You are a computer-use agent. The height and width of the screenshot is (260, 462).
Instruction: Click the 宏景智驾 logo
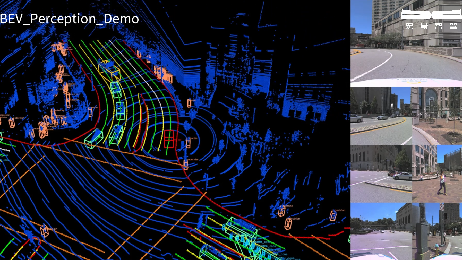coord(431,20)
